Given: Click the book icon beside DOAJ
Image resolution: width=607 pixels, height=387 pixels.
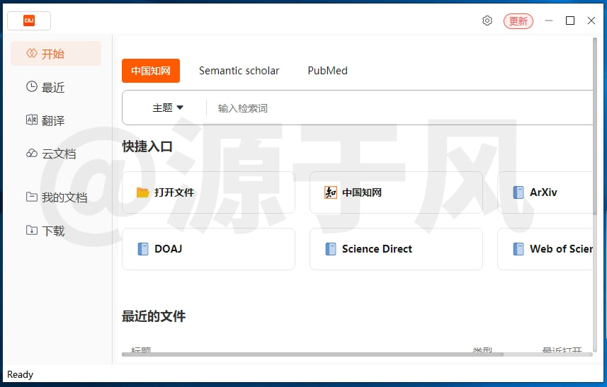Looking at the screenshot, I should click(x=143, y=249).
